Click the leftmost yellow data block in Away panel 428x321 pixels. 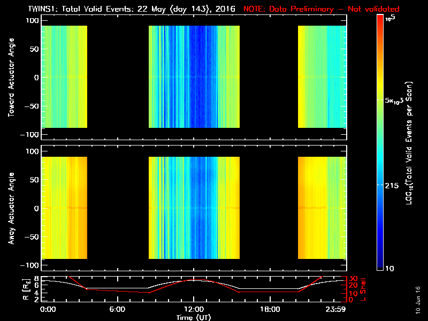click(x=64, y=208)
